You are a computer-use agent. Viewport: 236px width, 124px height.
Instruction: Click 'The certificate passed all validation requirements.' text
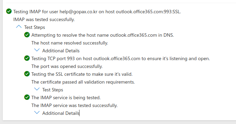click(83, 82)
